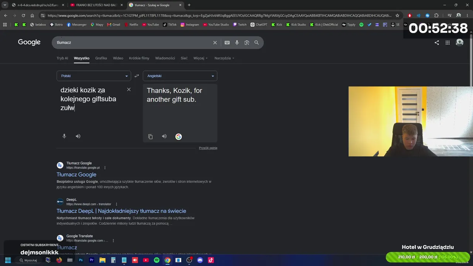Open Twitch bookmark
Viewport: 473px width, 266px height.
(x=240, y=25)
